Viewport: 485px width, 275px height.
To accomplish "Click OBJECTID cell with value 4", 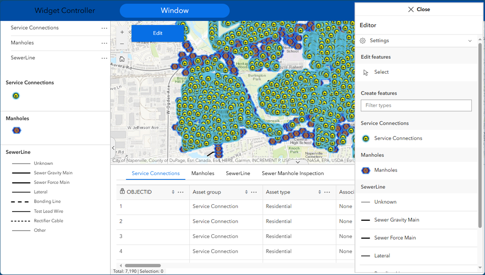I will click(x=153, y=252).
